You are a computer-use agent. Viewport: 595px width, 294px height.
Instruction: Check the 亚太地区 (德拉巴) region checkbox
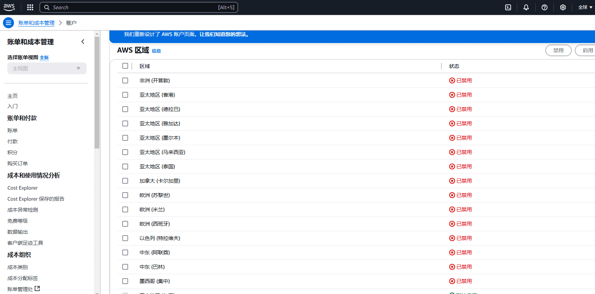[x=125, y=109]
